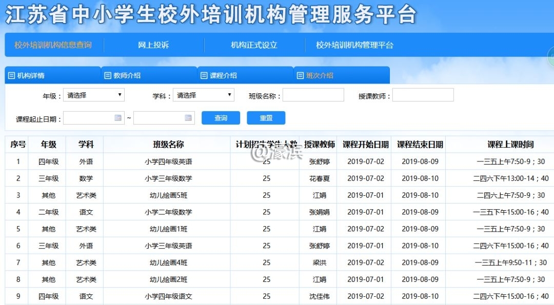Image resolution: width=554 pixels, height=305 pixels.
Task: Open calendar picker for course start date
Action: 118,118
